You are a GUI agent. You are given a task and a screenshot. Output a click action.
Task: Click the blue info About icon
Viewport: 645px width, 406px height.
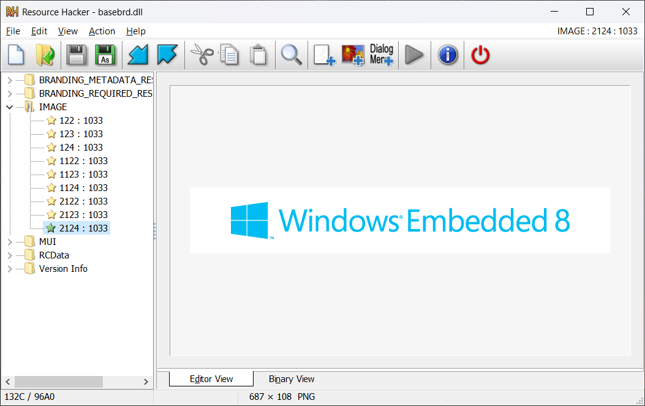448,55
